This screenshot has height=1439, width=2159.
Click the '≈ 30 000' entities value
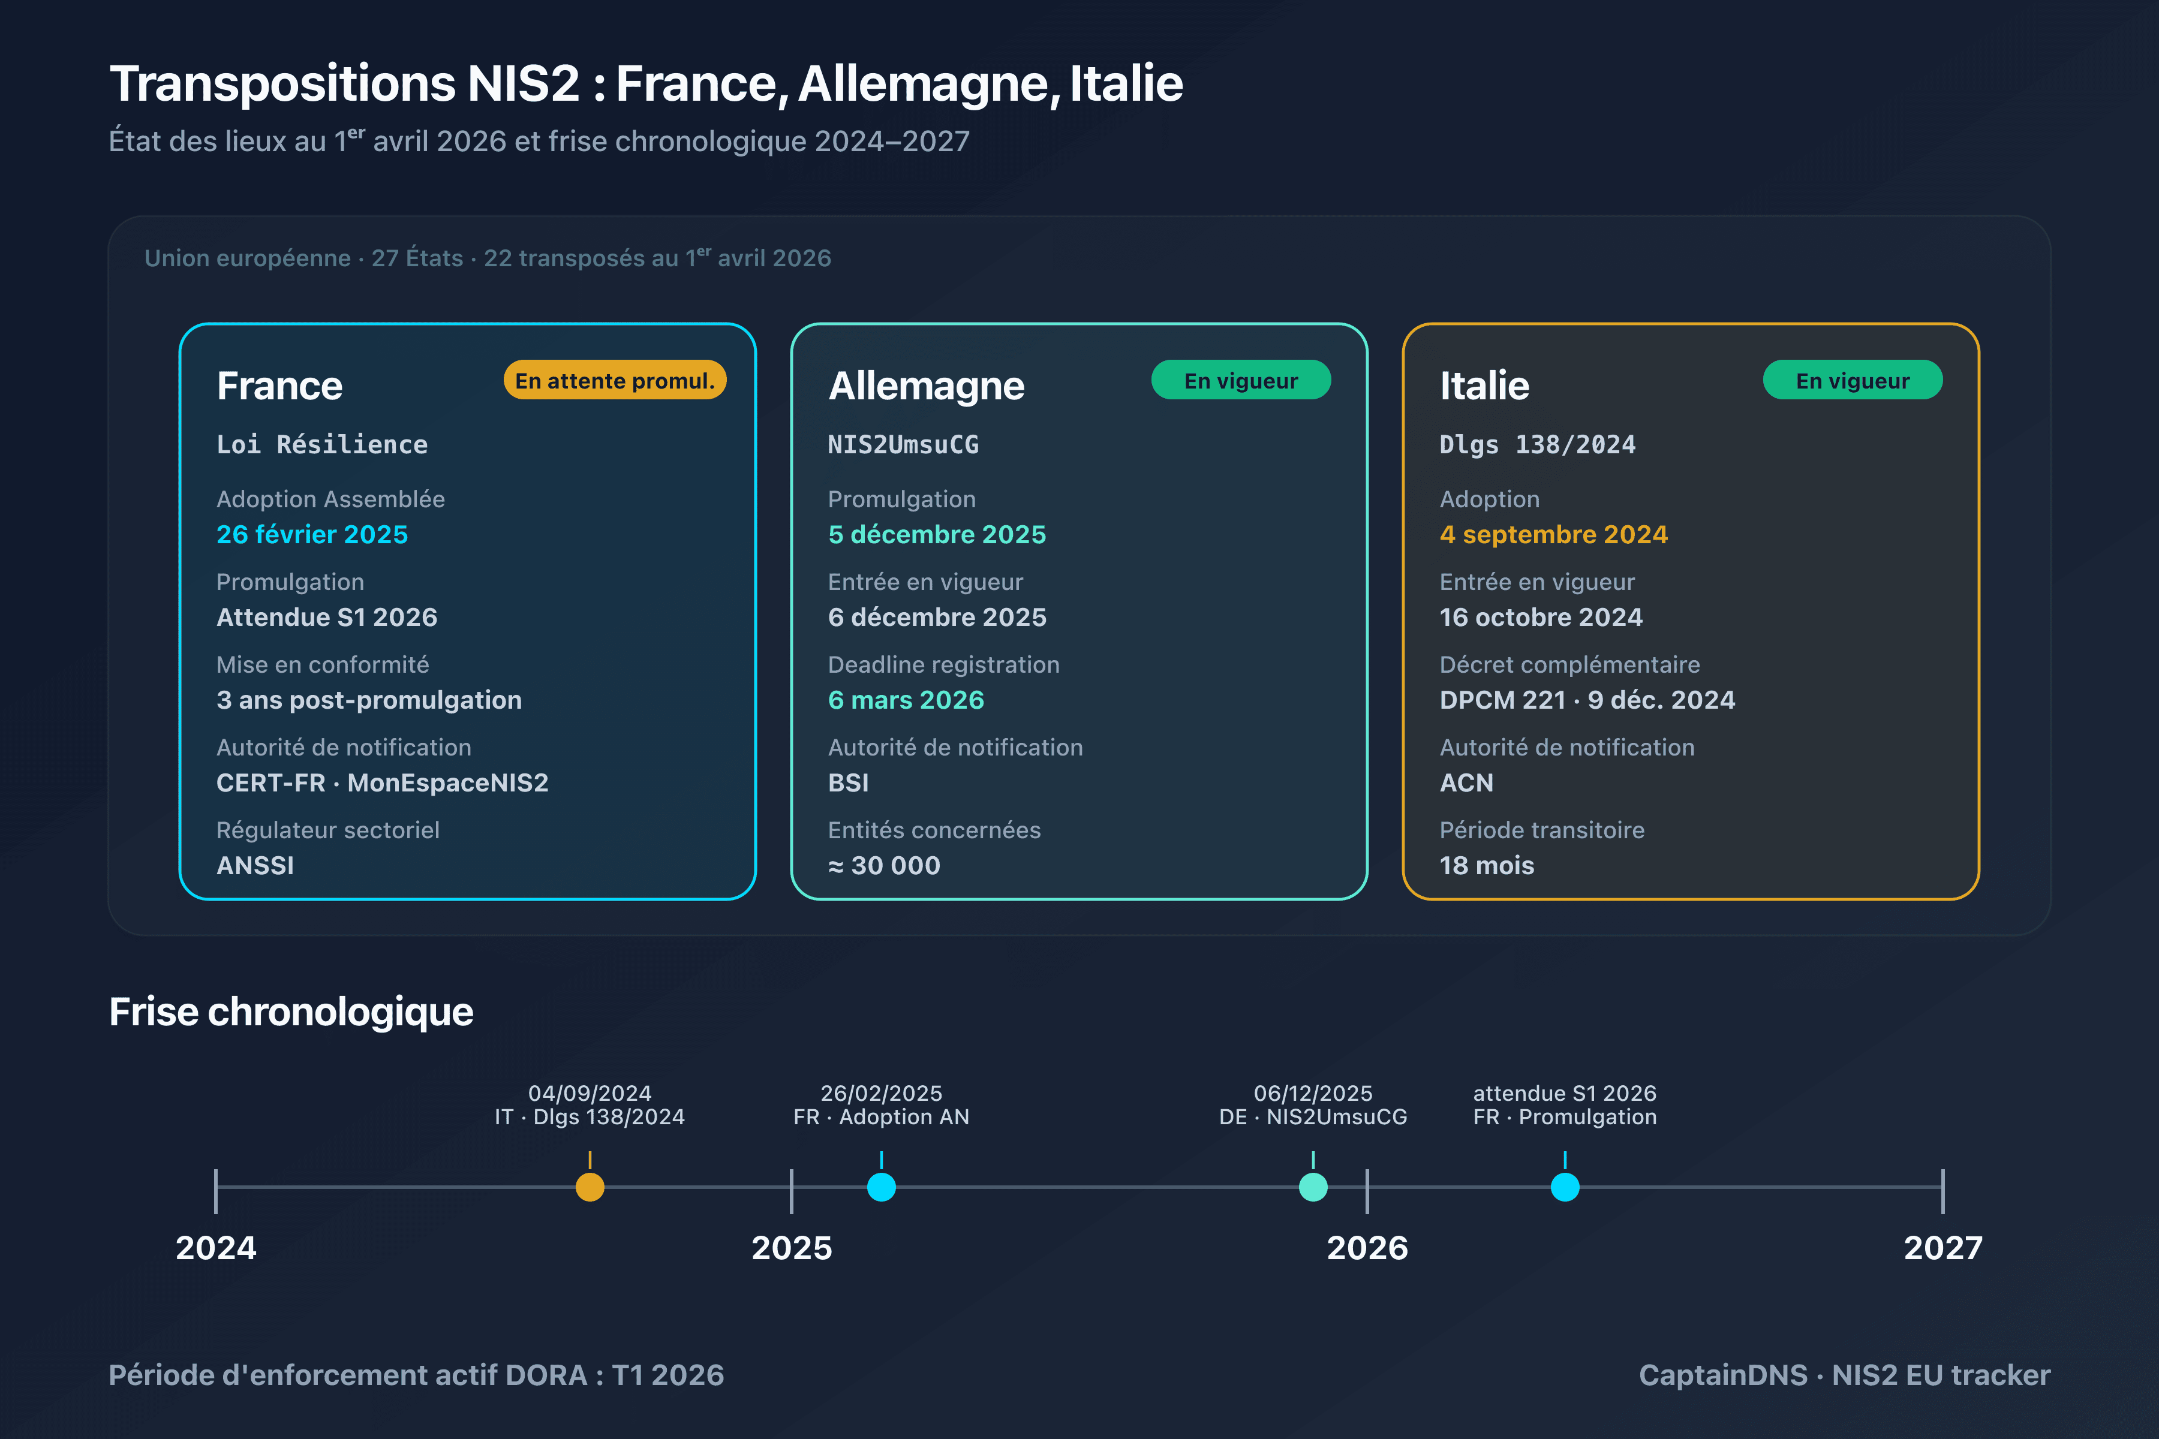(884, 865)
